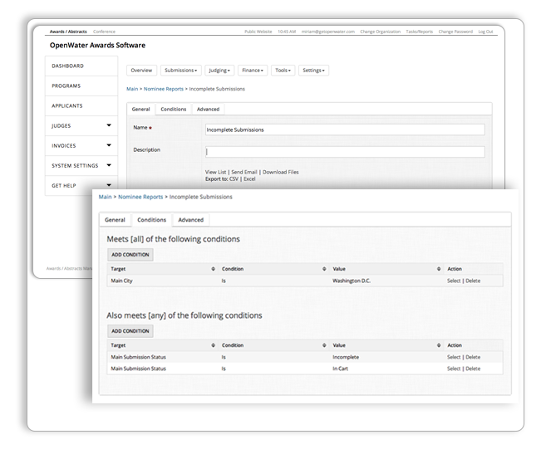Click Add Condition under Meets [all]
Image resolution: width=551 pixels, height=454 pixels.
(x=130, y=255)
